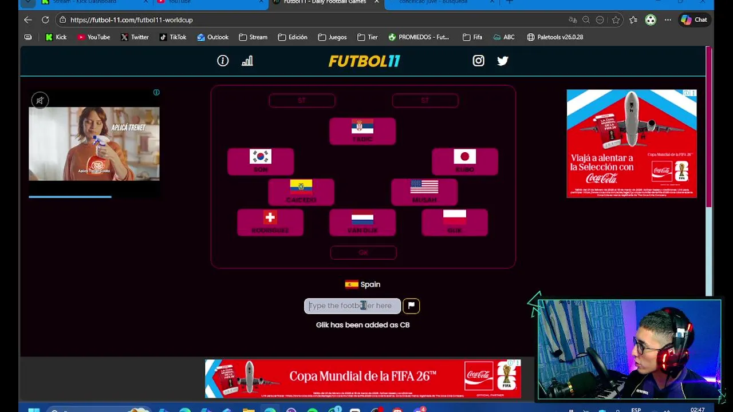This screenshot has width=733, height=412.
Task: Select the Poland Glik card
Action: pyautogui.click(x=455, y=222)
